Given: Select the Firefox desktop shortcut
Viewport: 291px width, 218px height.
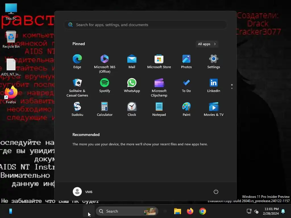Looking at the screenshot, I should click(11, 95).
